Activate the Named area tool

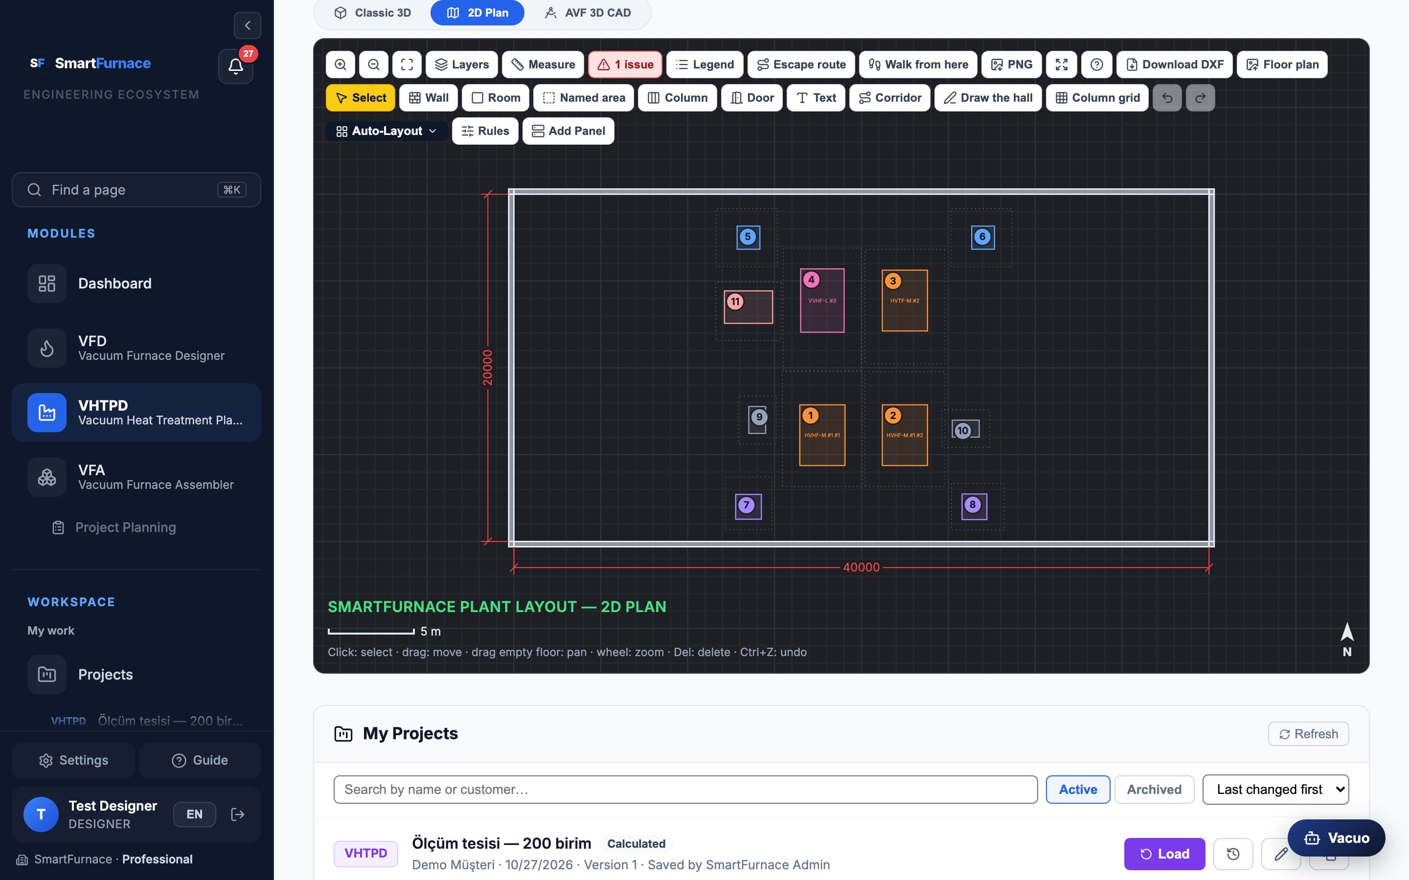pyautogui.click(x=584, y=98)
